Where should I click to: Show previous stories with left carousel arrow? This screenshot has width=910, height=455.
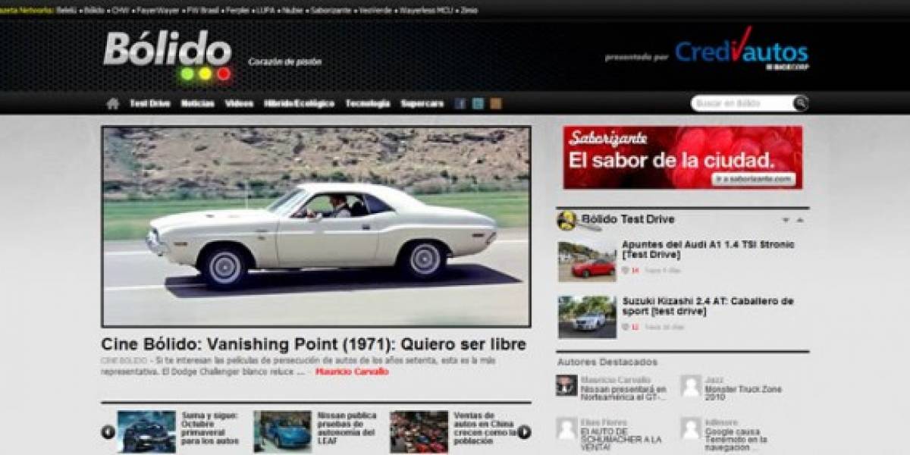[108, 431]
